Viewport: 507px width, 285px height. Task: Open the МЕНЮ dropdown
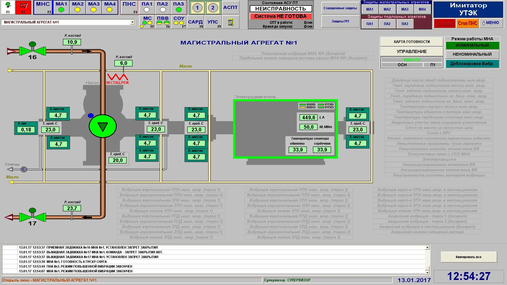(491, 23)
